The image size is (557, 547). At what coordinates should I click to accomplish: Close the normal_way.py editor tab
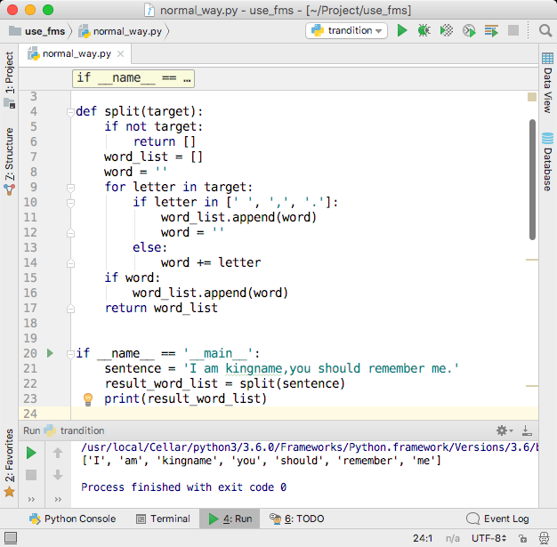[x=120, y=54]
